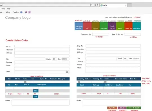152x111 pixels.
Task: Click the first SN button in parts table
Action: point(36,91)
